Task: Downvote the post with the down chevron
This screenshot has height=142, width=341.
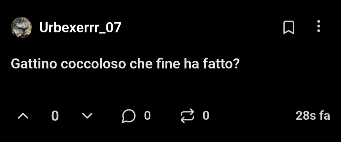Action: [x=87, y=116]
